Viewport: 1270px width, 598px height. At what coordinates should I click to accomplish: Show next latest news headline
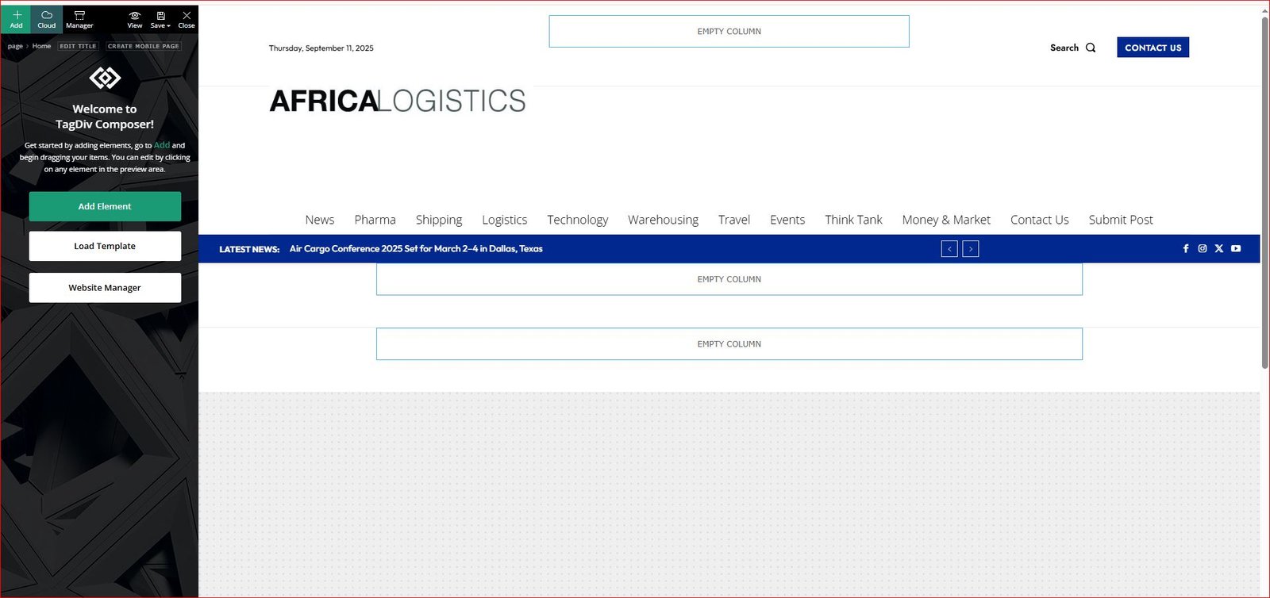pos(971,249)
